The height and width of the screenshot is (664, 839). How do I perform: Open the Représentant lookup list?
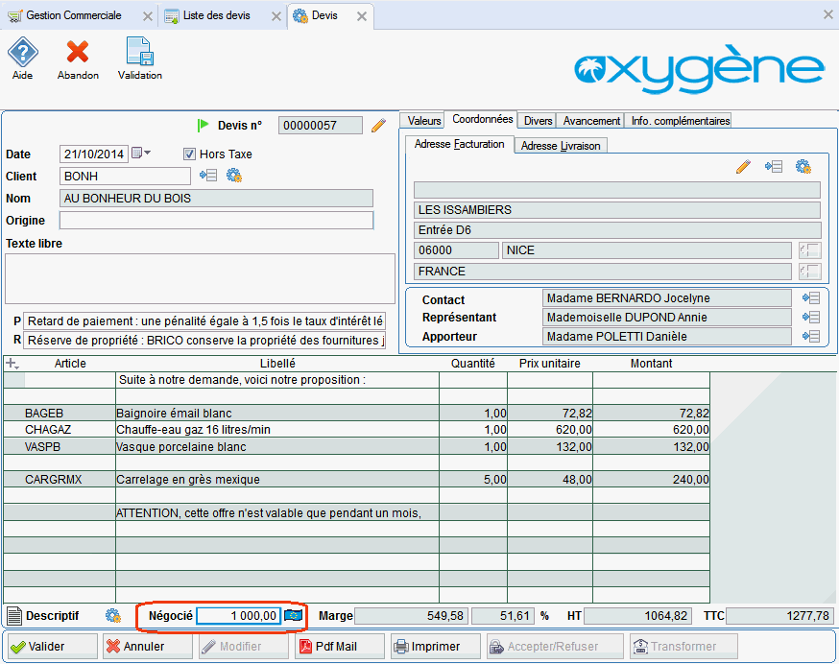[x=810, y=318]
